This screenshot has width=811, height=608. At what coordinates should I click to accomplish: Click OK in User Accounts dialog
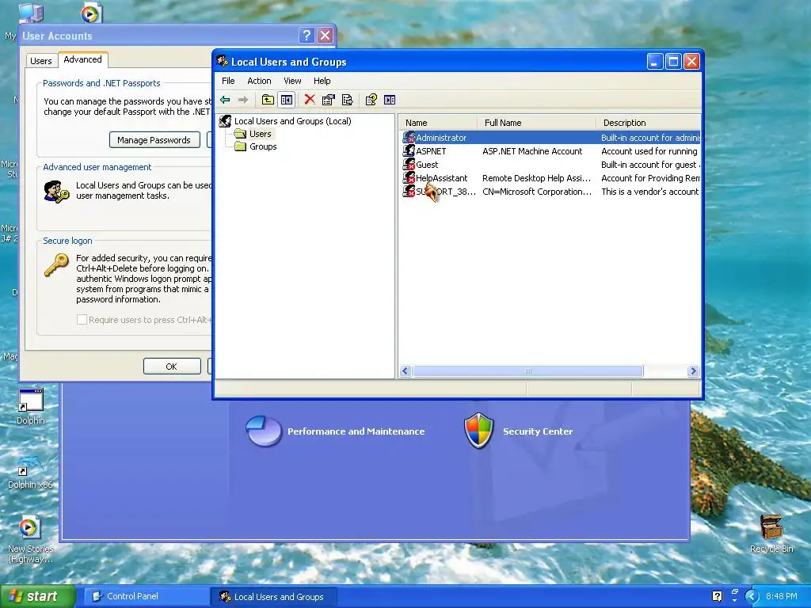(172, 366)
